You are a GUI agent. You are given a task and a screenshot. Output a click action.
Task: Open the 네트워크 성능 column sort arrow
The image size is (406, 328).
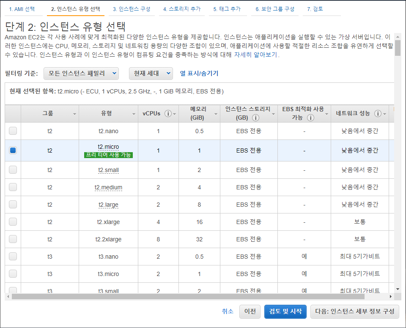pyautogui.click(x=385, y=114)
